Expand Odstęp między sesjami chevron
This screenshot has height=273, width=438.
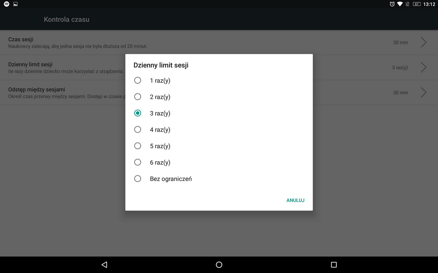[x=423, y=92]
